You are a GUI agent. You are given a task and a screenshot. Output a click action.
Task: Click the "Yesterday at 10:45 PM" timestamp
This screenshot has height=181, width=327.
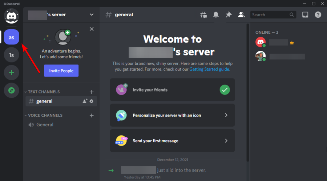click(142, 177)
